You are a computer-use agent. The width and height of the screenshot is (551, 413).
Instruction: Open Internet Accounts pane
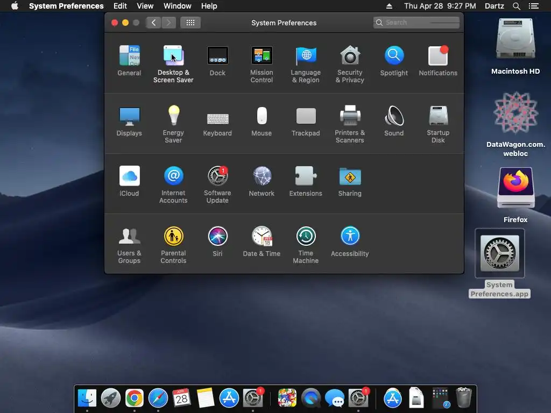click(173, 185)
